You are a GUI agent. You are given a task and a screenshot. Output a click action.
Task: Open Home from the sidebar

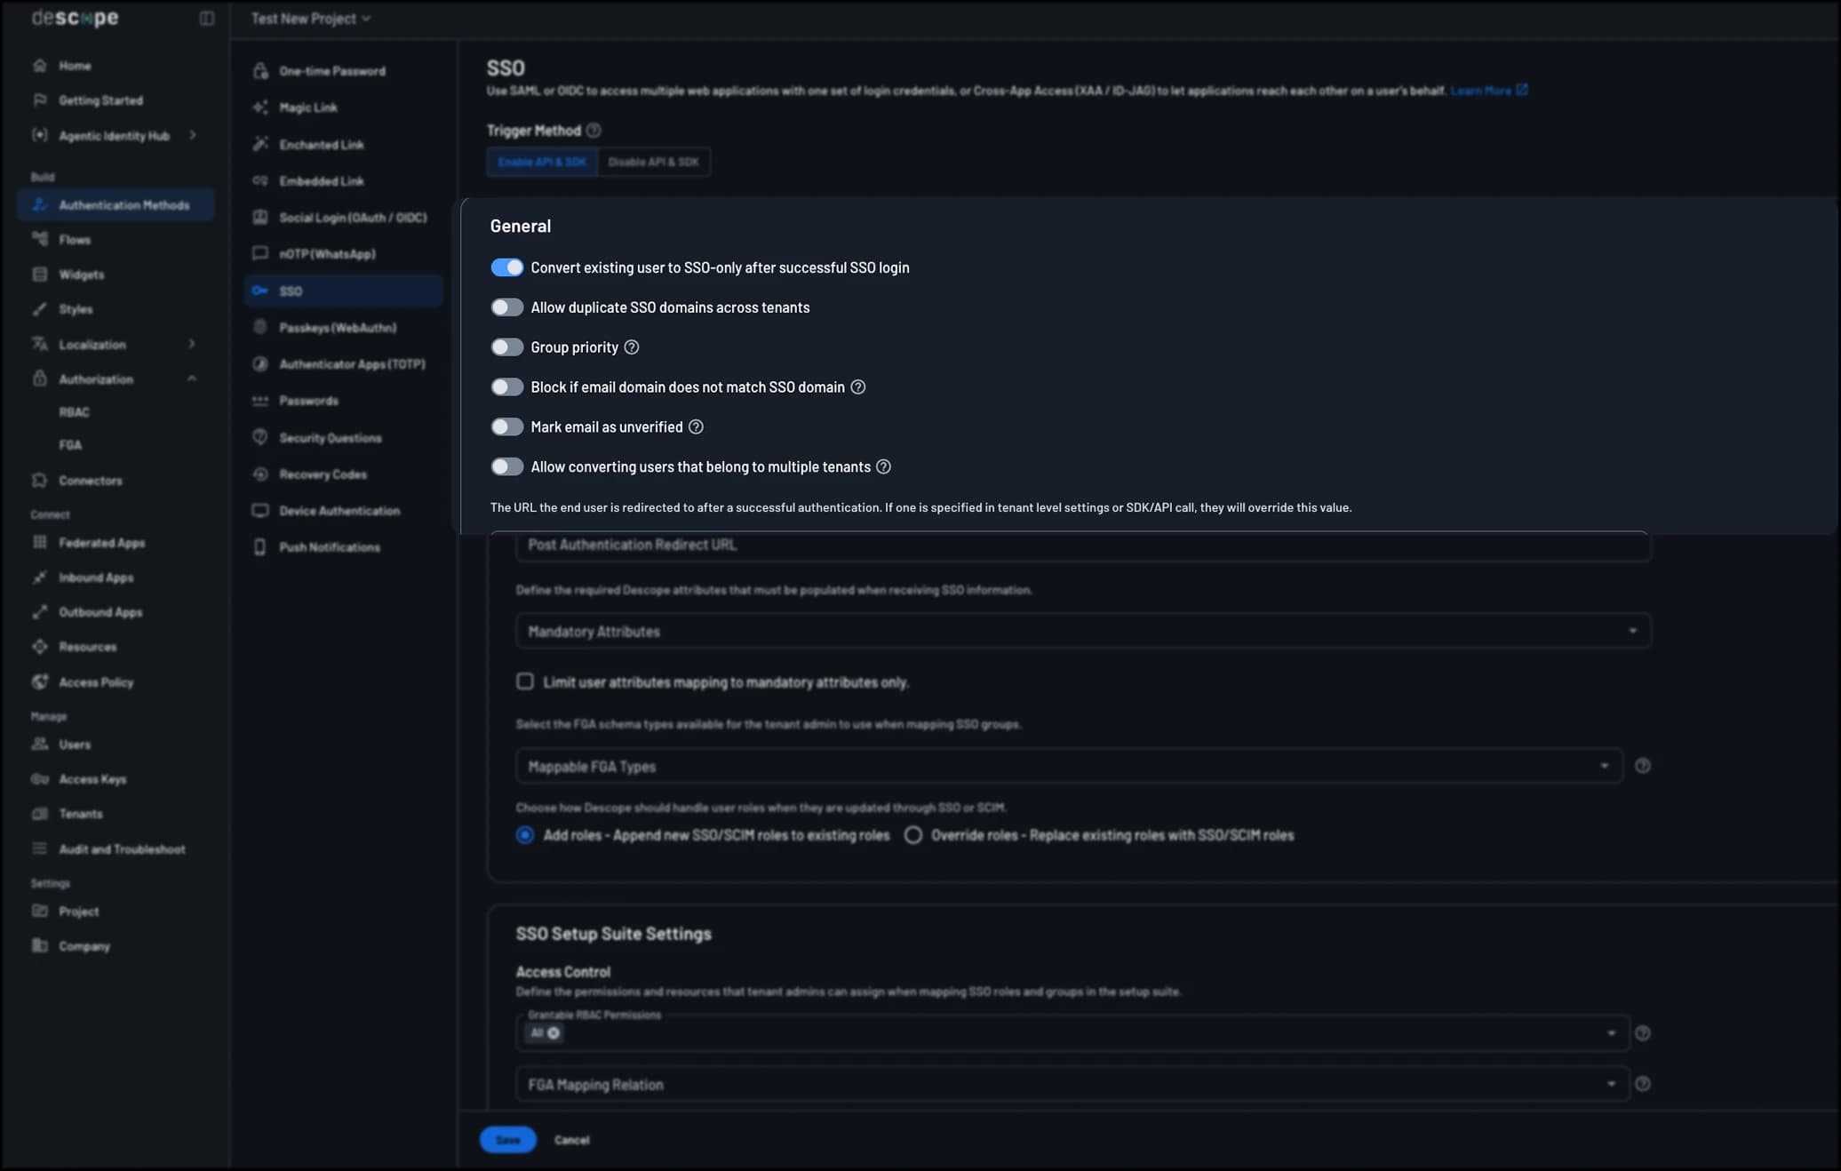pos(75,66)
